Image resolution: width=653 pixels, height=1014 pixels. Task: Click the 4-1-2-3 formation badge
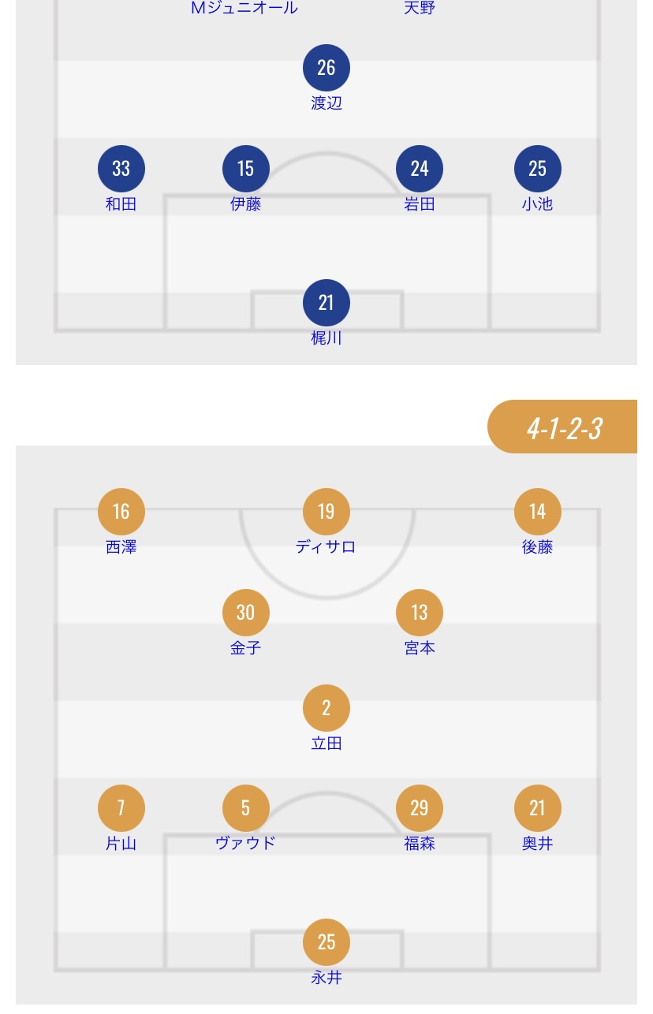coord(564,428)
